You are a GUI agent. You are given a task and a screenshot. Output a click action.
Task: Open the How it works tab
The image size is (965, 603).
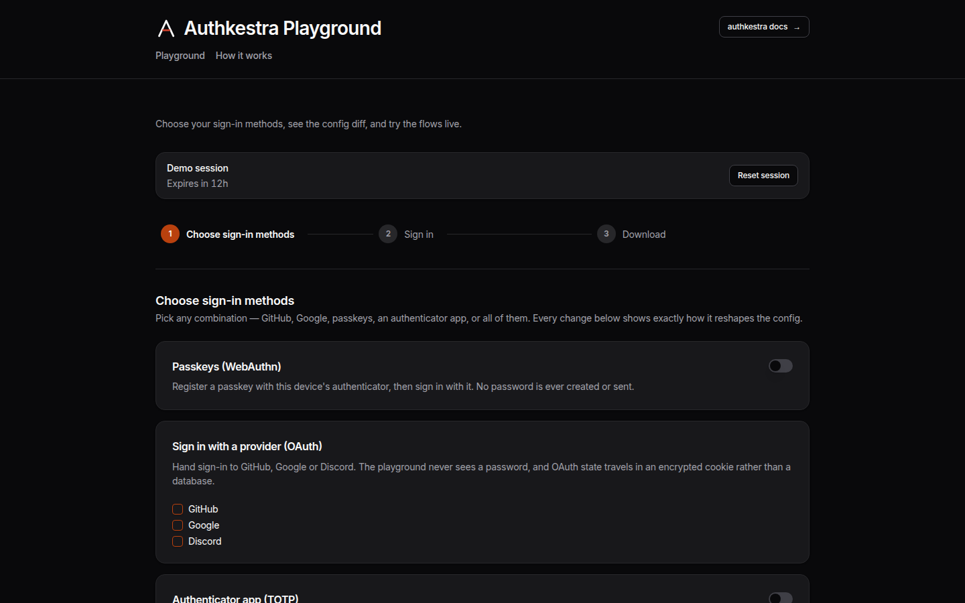click(x=244, y=56)
